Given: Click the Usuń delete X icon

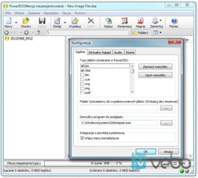Looking at the screenshot, I should [91, 21].
